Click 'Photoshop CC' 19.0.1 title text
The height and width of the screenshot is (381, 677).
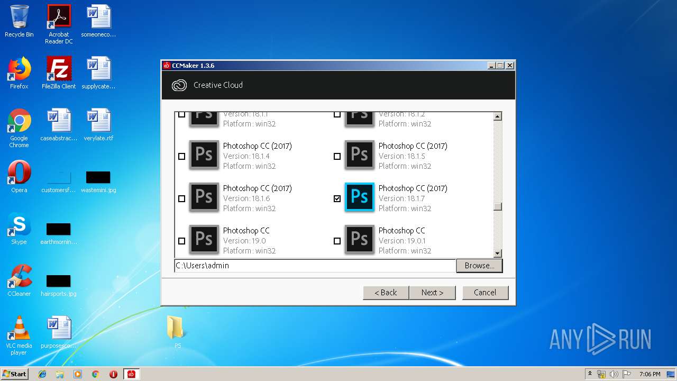click(401, 231)
